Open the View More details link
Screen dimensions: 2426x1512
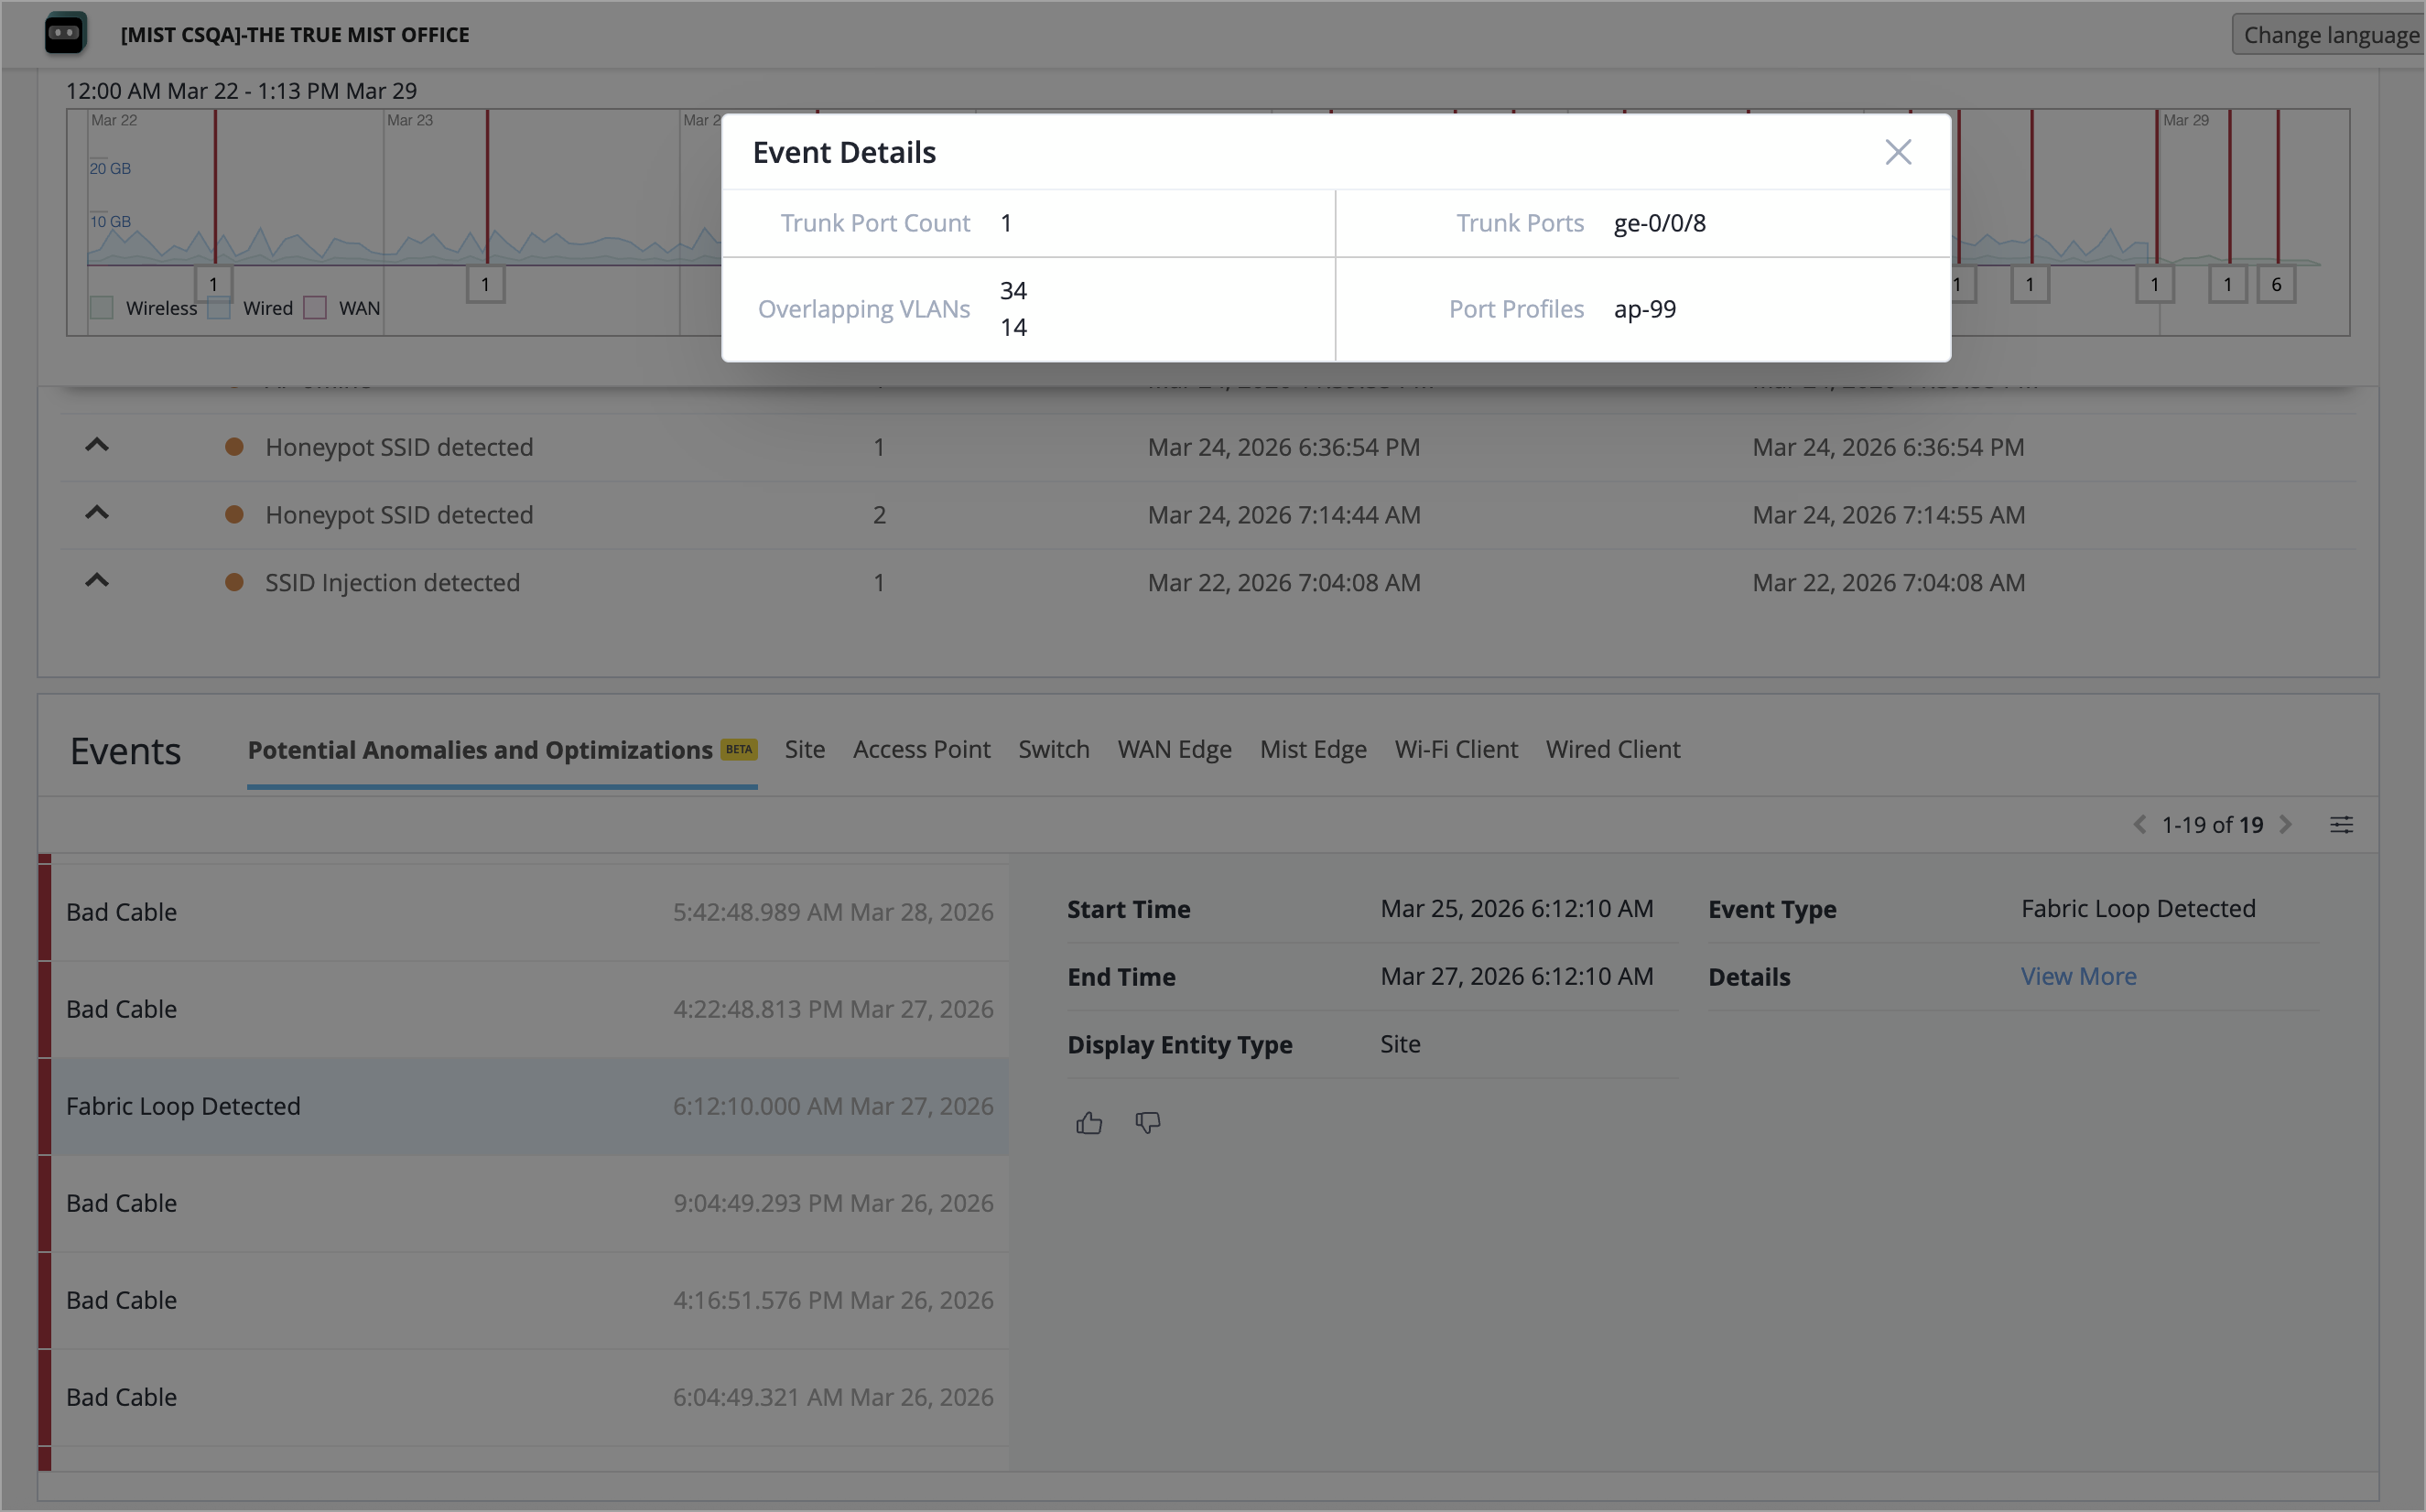coord(2078,976)
